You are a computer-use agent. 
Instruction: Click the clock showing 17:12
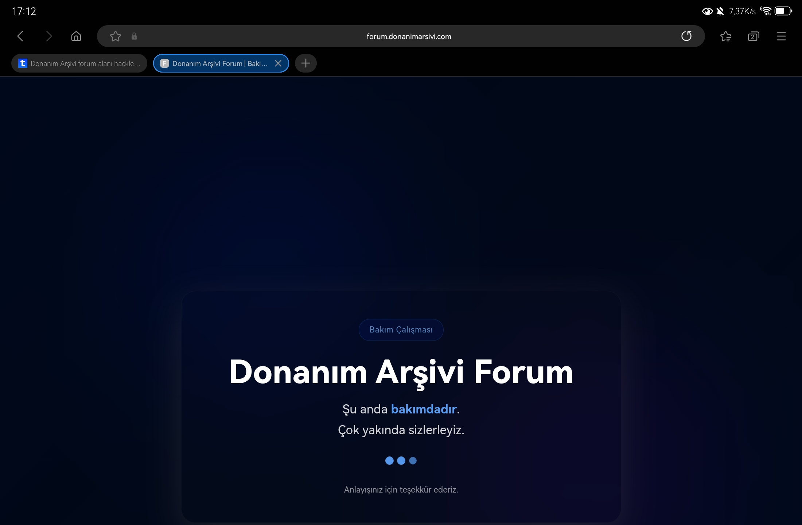tap(24, 11)
